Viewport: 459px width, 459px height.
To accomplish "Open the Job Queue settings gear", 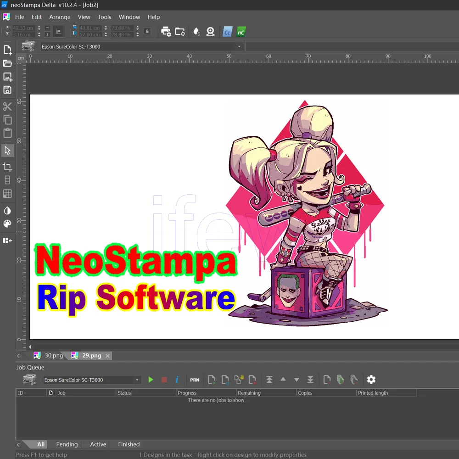I will click(x=371, y=380).
